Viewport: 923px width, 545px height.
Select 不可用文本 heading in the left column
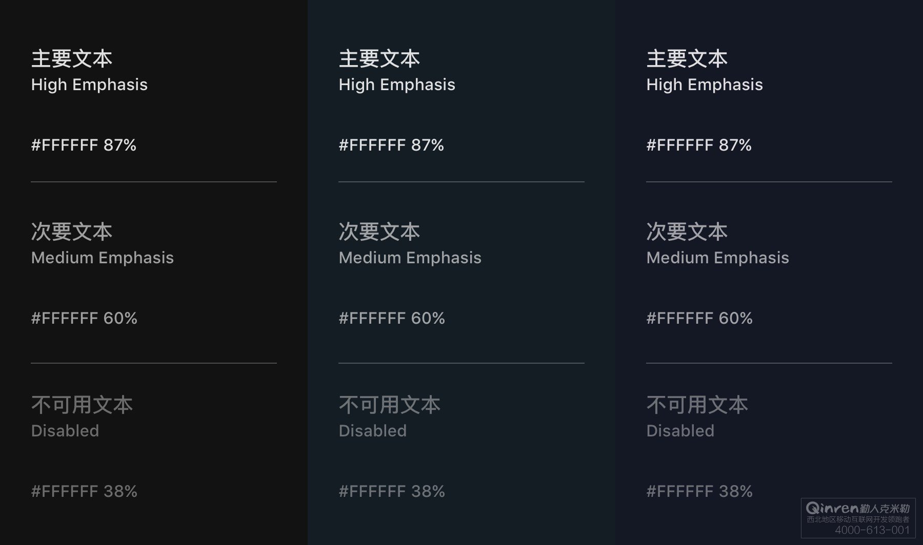point(82,405)
